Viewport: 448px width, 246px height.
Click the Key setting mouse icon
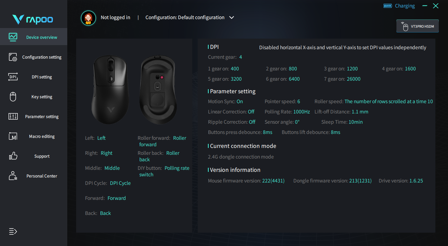(x=13, y=97)
